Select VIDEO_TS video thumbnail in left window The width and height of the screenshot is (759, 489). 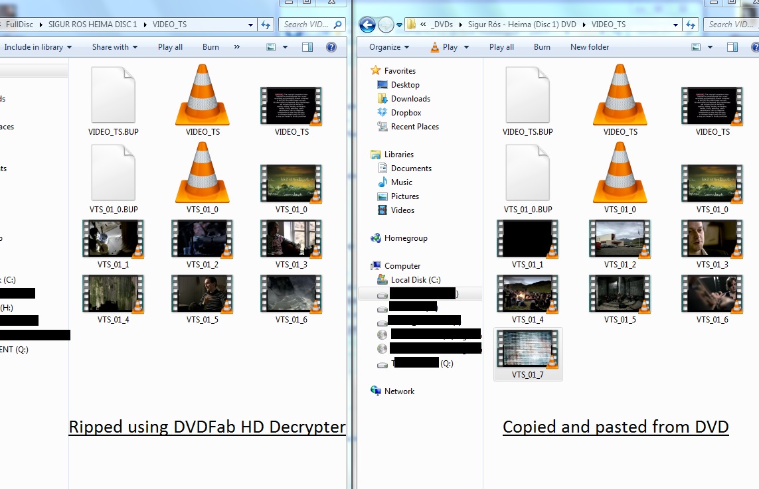[292, 112]
